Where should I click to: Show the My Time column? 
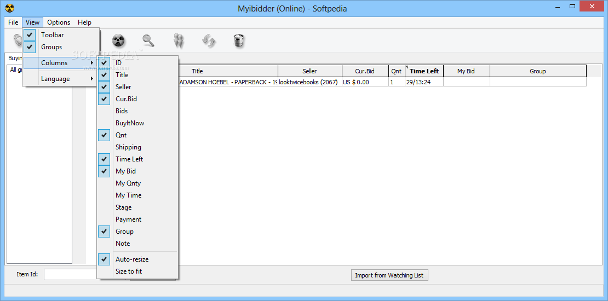point(137,195)
